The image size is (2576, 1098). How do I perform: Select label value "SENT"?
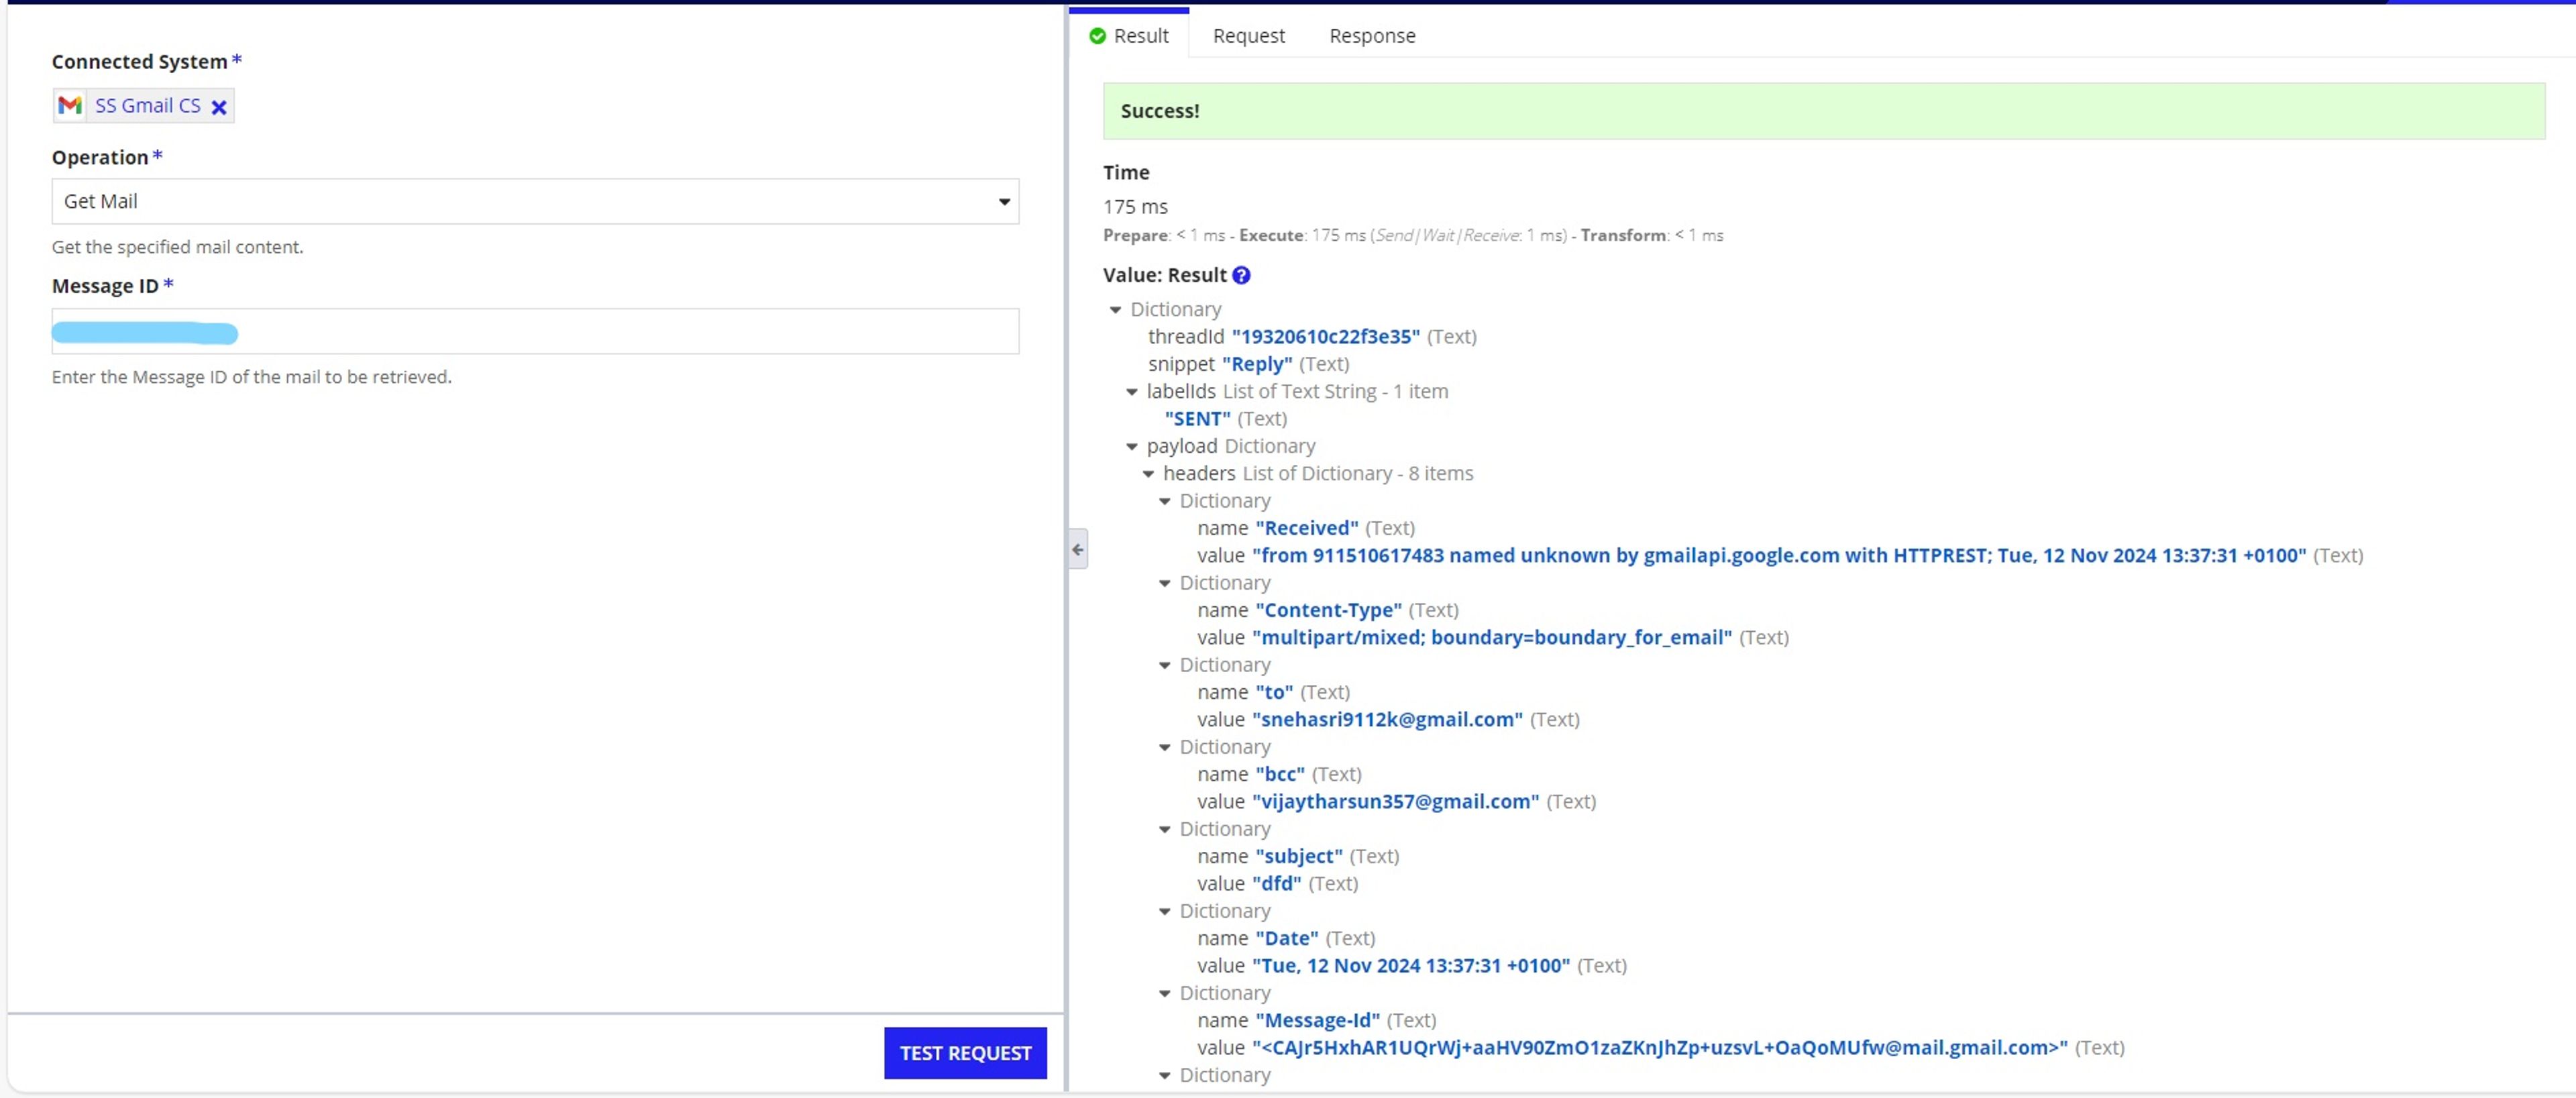(1198, 419)
